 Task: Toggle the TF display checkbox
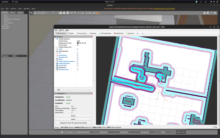click(78, 53)
